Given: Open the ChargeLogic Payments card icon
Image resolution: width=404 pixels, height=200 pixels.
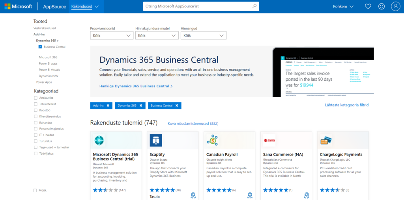Looking at the screenshot, I should [326, 141].
